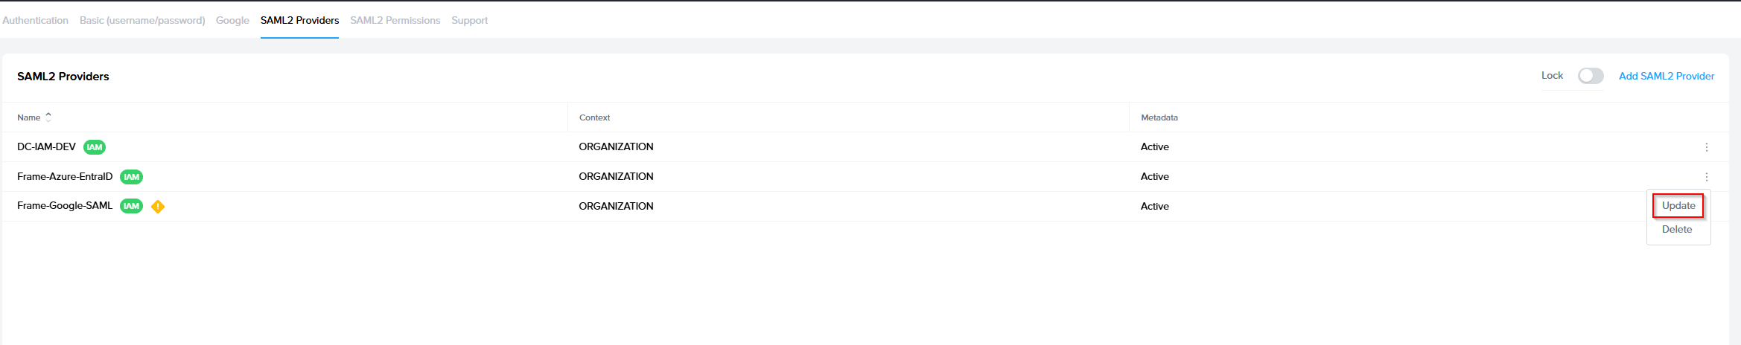Select Delete from the context menu
1741x345 pixels.
click(x=1676, y=230)
